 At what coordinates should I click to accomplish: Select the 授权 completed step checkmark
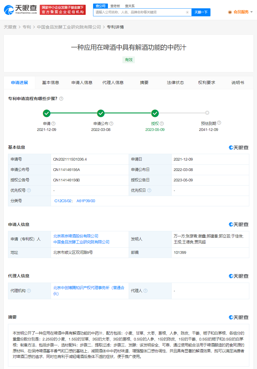(x=155, y=113)
